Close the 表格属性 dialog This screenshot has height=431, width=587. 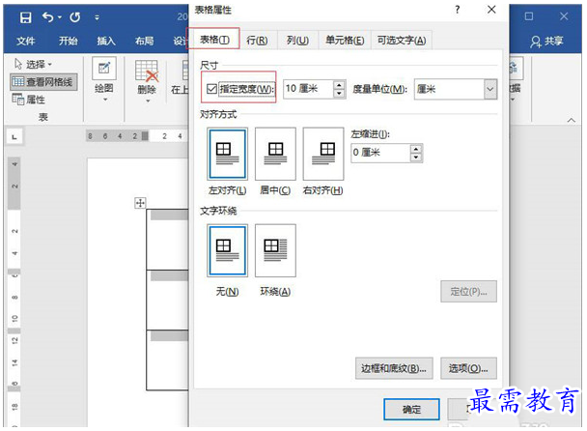491,10
